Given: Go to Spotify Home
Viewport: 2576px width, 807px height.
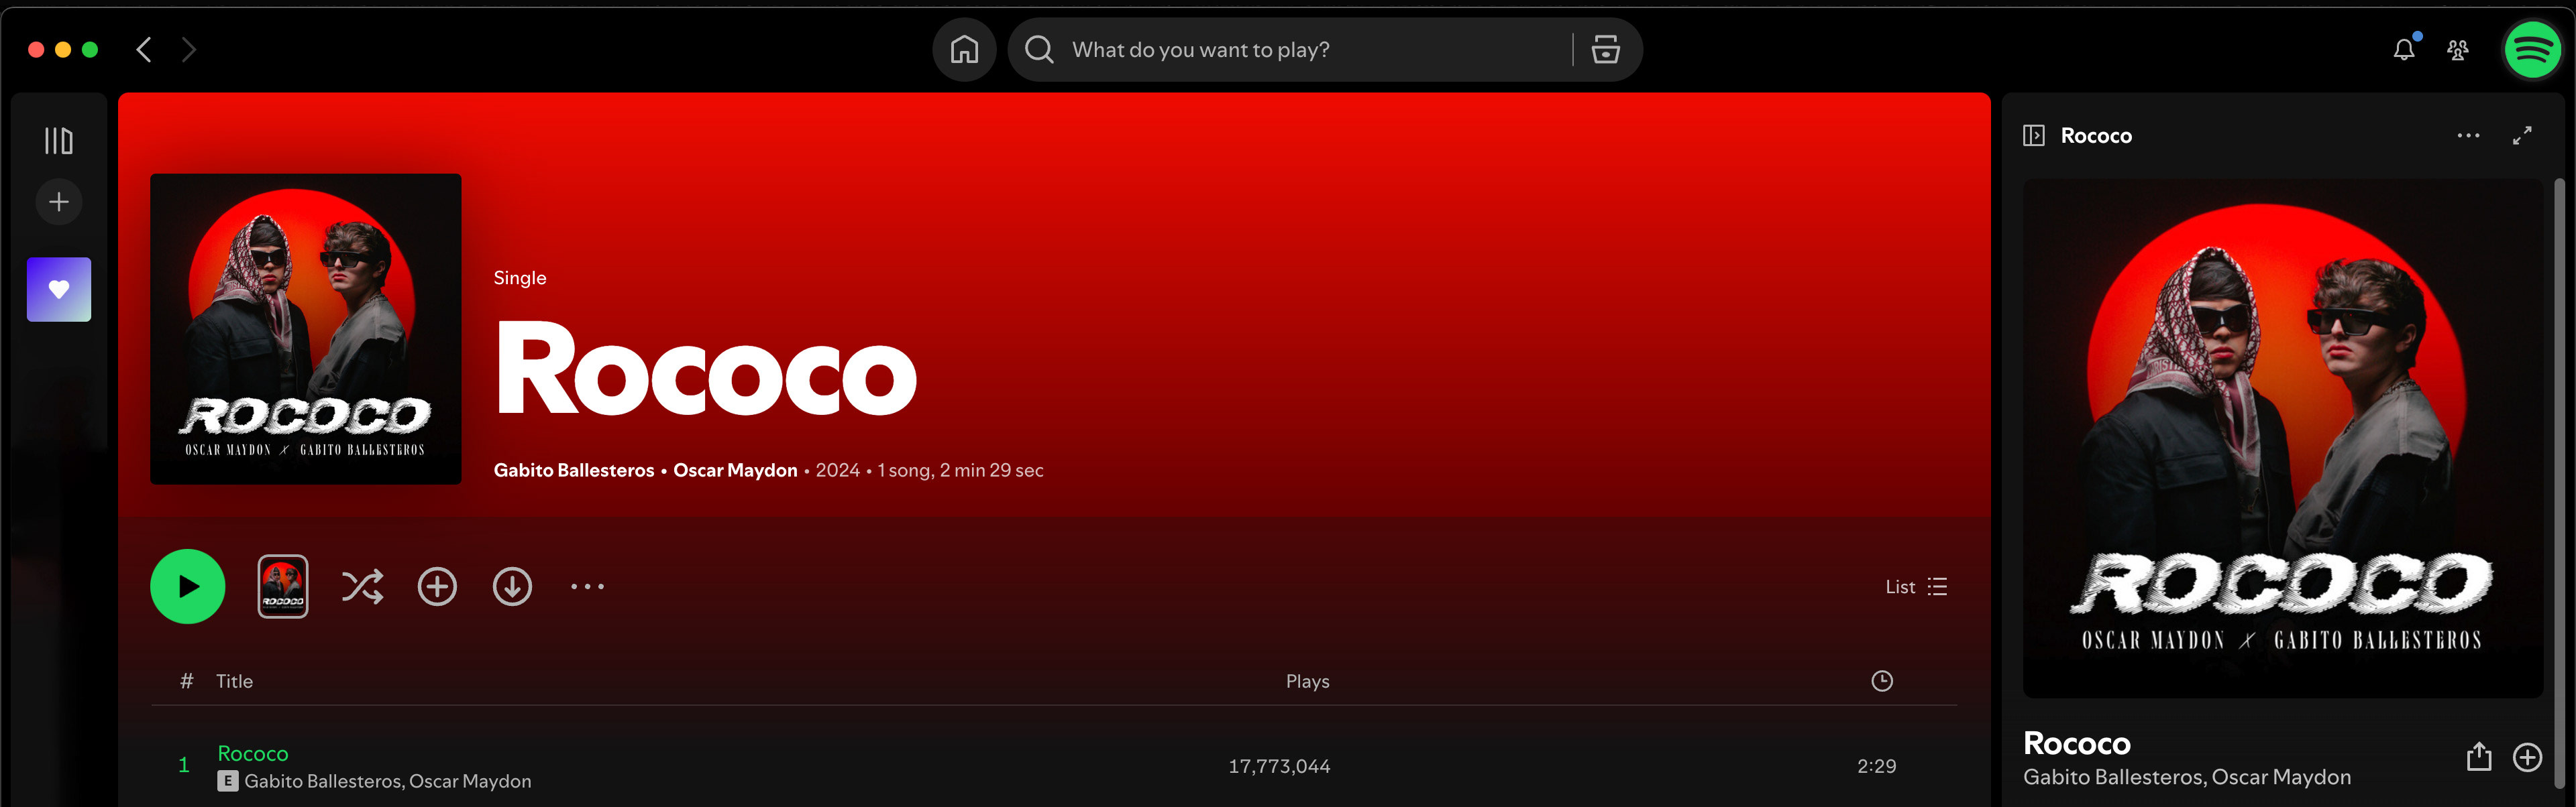Looking at the screenshot, I should point(964,49).
